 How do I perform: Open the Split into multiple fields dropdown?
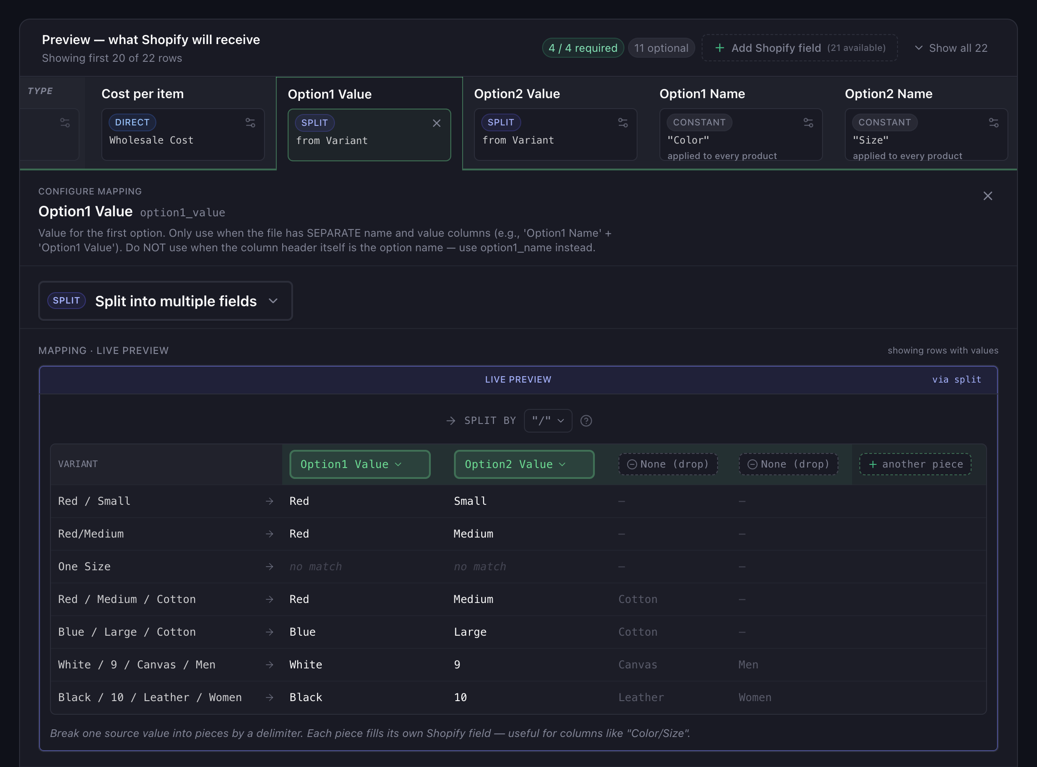165,301
